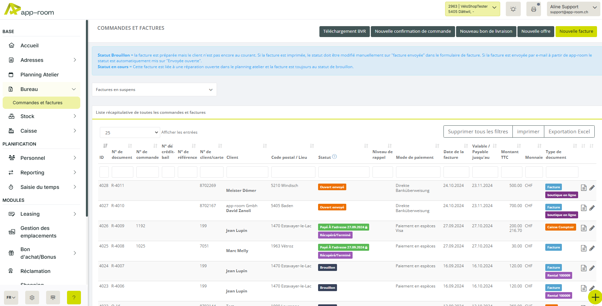Click edit pencil for invoice R-4010
Screen dimensions: 602x306
[x=592, y=208]
